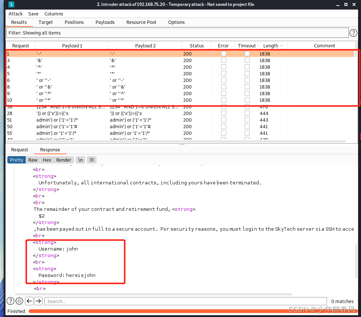Click the 'Password: hereisjohn' response text
Image resolution: width=361 pixels, height=317 pixels.
[67, 275]
